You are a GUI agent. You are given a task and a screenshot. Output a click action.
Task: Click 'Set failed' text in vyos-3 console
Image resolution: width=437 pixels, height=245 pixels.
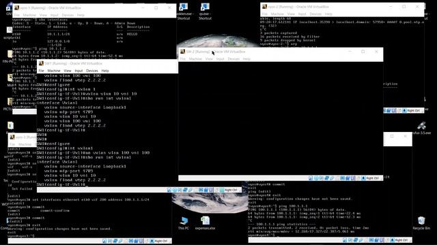pos(22,189)
